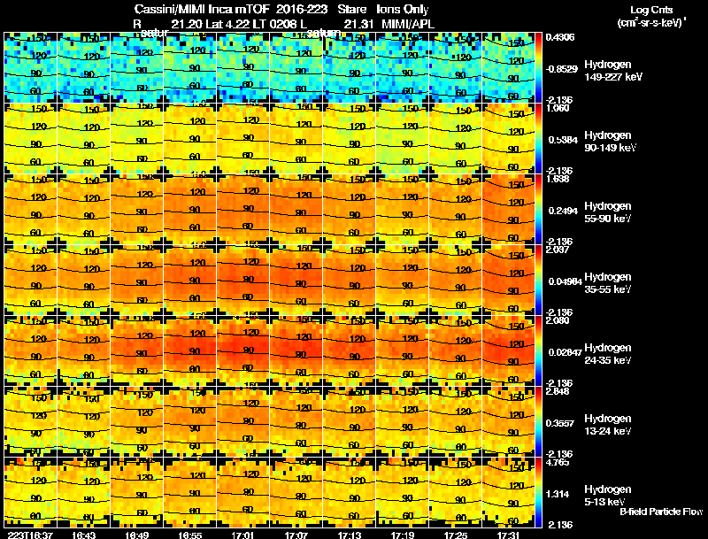The image size is (708, 539).
Task: Select the "Hydrogen 35-55 keV" row label
Action: pos(608,283)
